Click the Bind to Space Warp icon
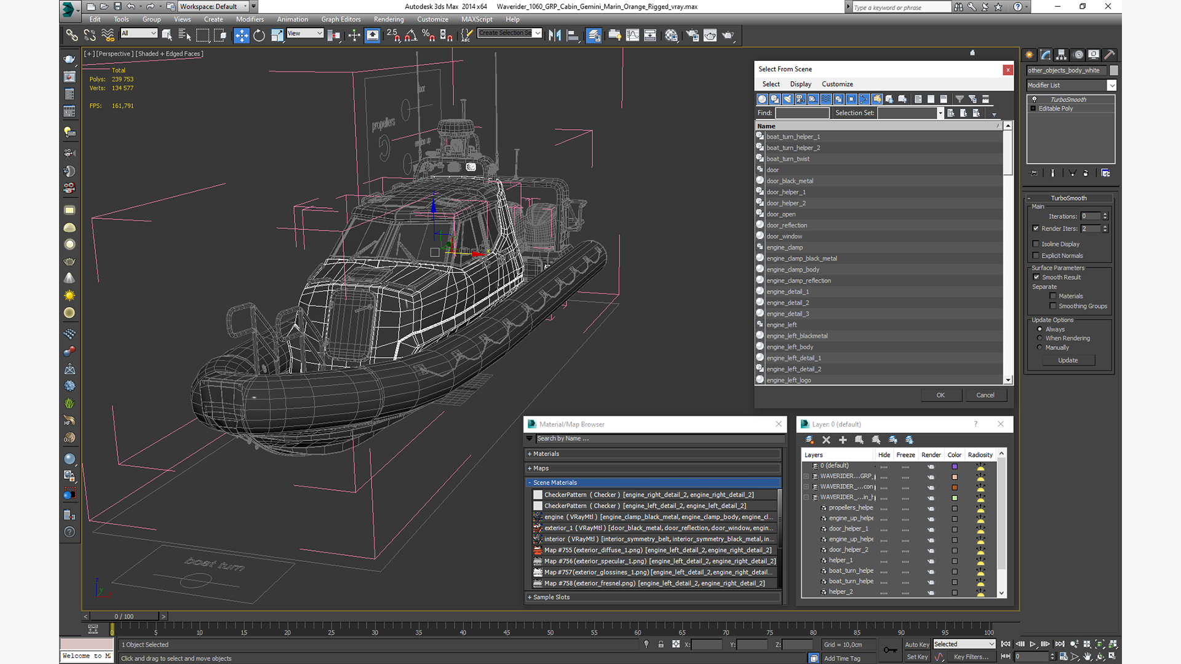1181x664 pixels. pyautogui.click(x=108, y=35)
